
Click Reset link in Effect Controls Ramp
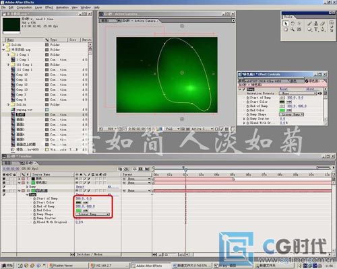(x=284, y=89)
